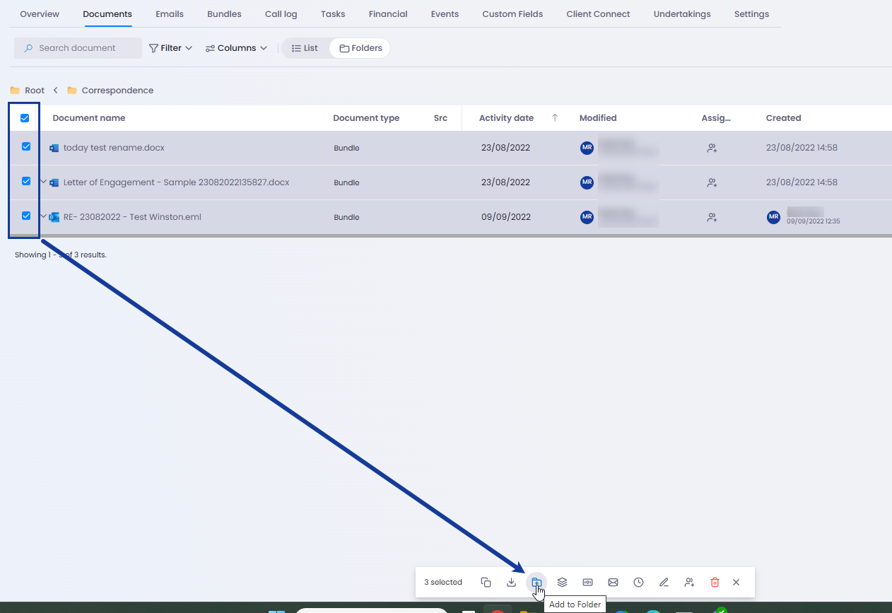Open the Financial tab
Viewport: 892px width, 613px height.
tap(387, 14)
